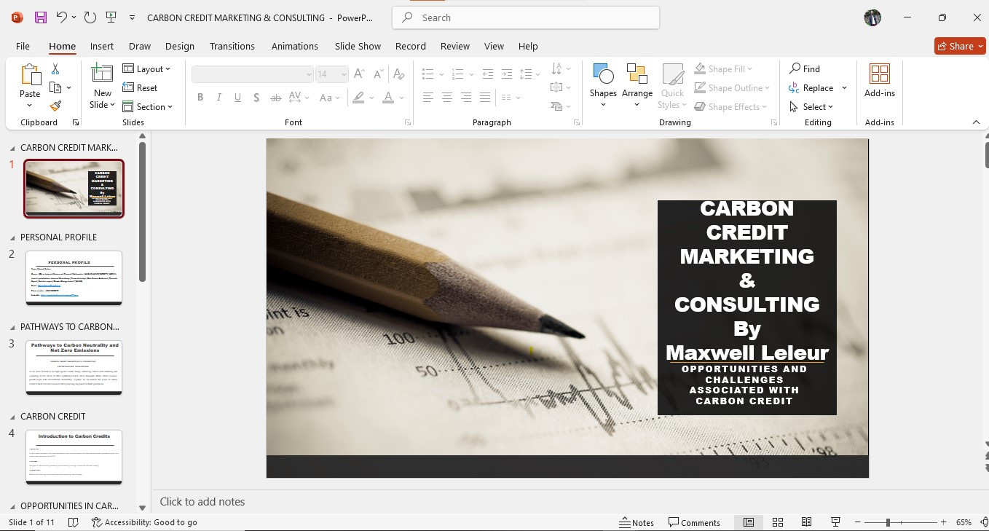
Task: Click the Format Painter brush icon
Action: point(55,106)
